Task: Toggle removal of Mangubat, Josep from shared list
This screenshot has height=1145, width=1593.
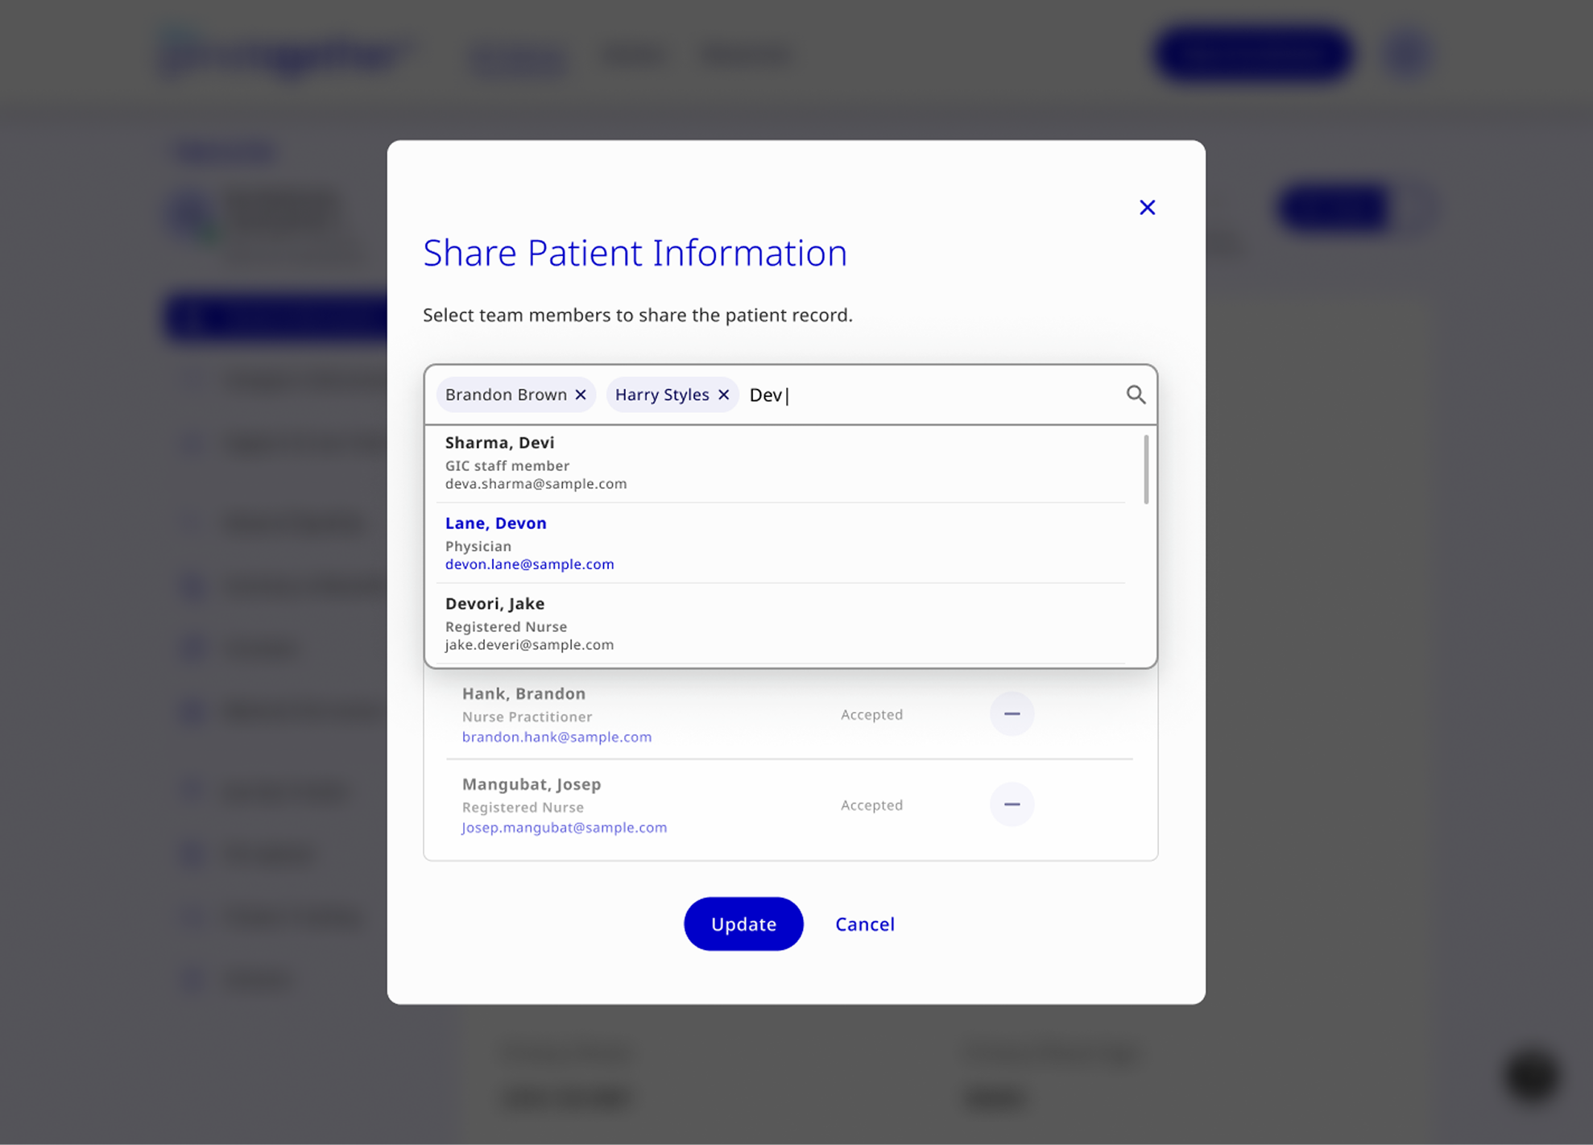Action: pyautogui.click(x=1012, y=804)
